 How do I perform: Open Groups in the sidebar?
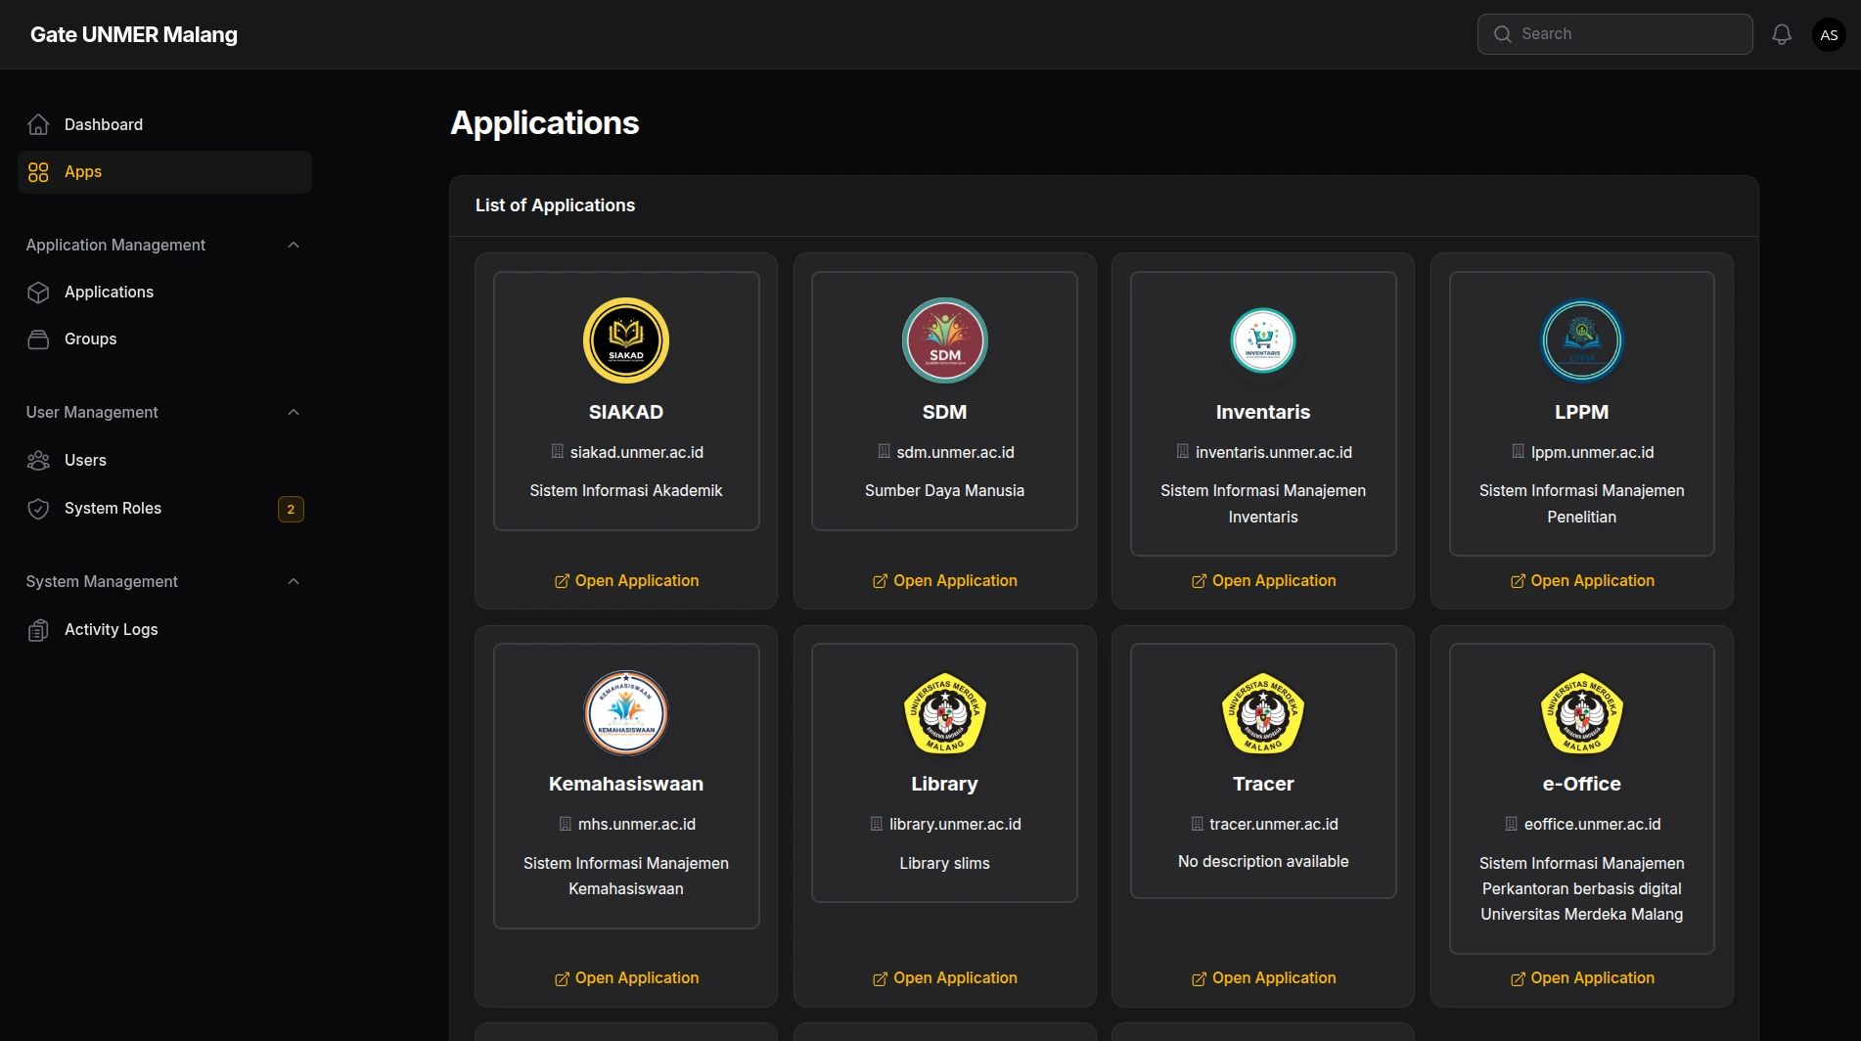pos(164,339)
